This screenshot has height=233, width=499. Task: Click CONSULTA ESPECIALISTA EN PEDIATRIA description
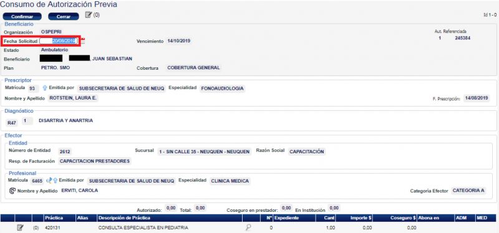[x=143, y=227]
